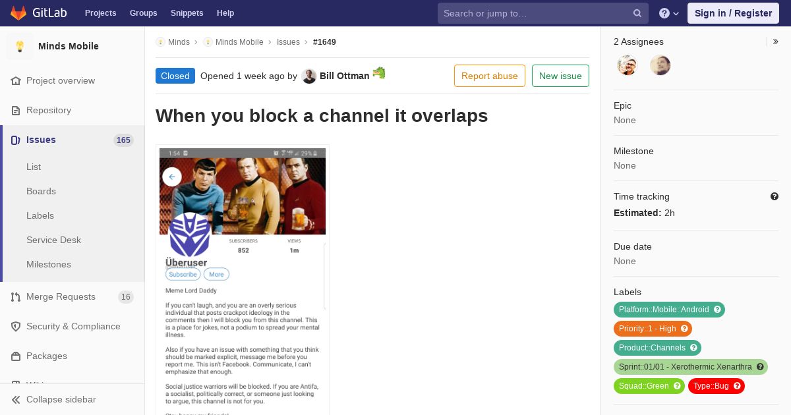
Task: Click the Repository file icon
Action: 16,110
